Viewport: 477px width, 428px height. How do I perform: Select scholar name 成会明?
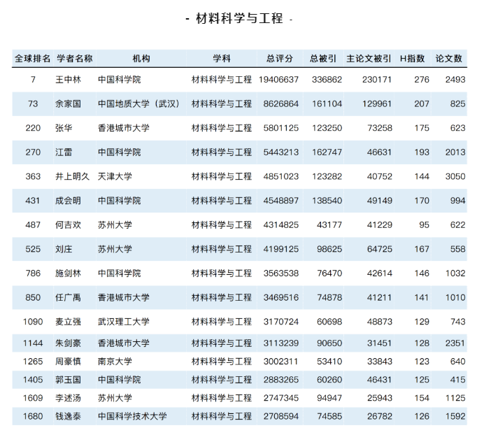(68, 201)
